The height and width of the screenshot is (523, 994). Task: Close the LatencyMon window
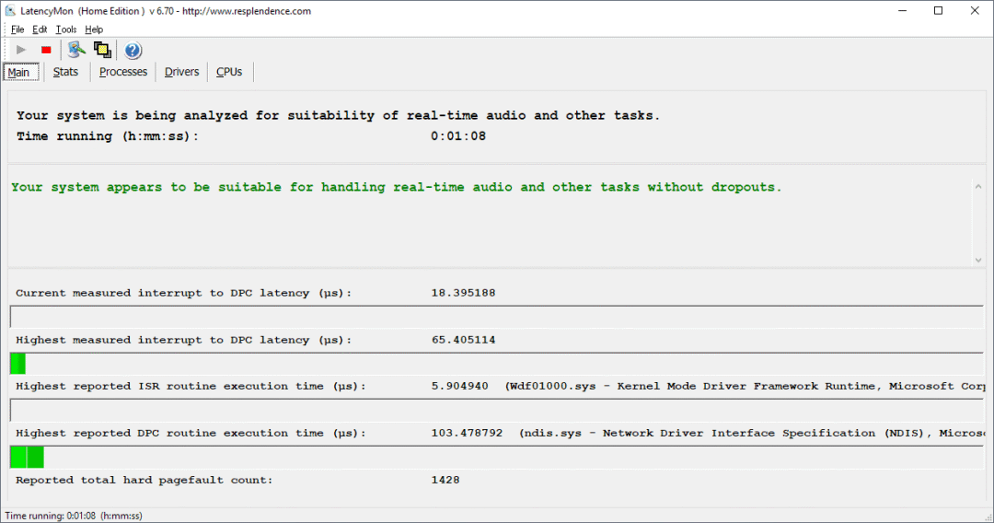pyautogui.click(x=975, y=11)
